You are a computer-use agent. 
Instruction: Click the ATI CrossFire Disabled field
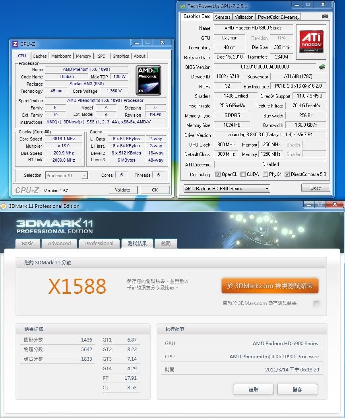tap(270, 164)
